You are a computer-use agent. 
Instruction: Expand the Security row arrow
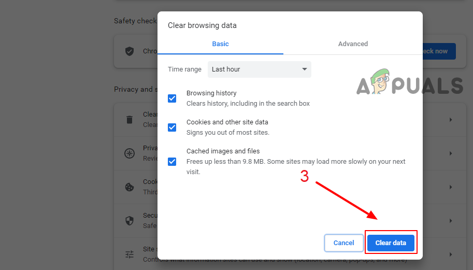coord(451,221)
